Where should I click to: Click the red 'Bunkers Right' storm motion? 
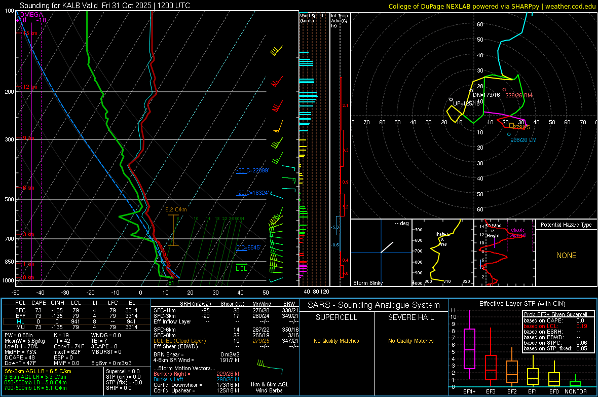(x=197, y=374)
